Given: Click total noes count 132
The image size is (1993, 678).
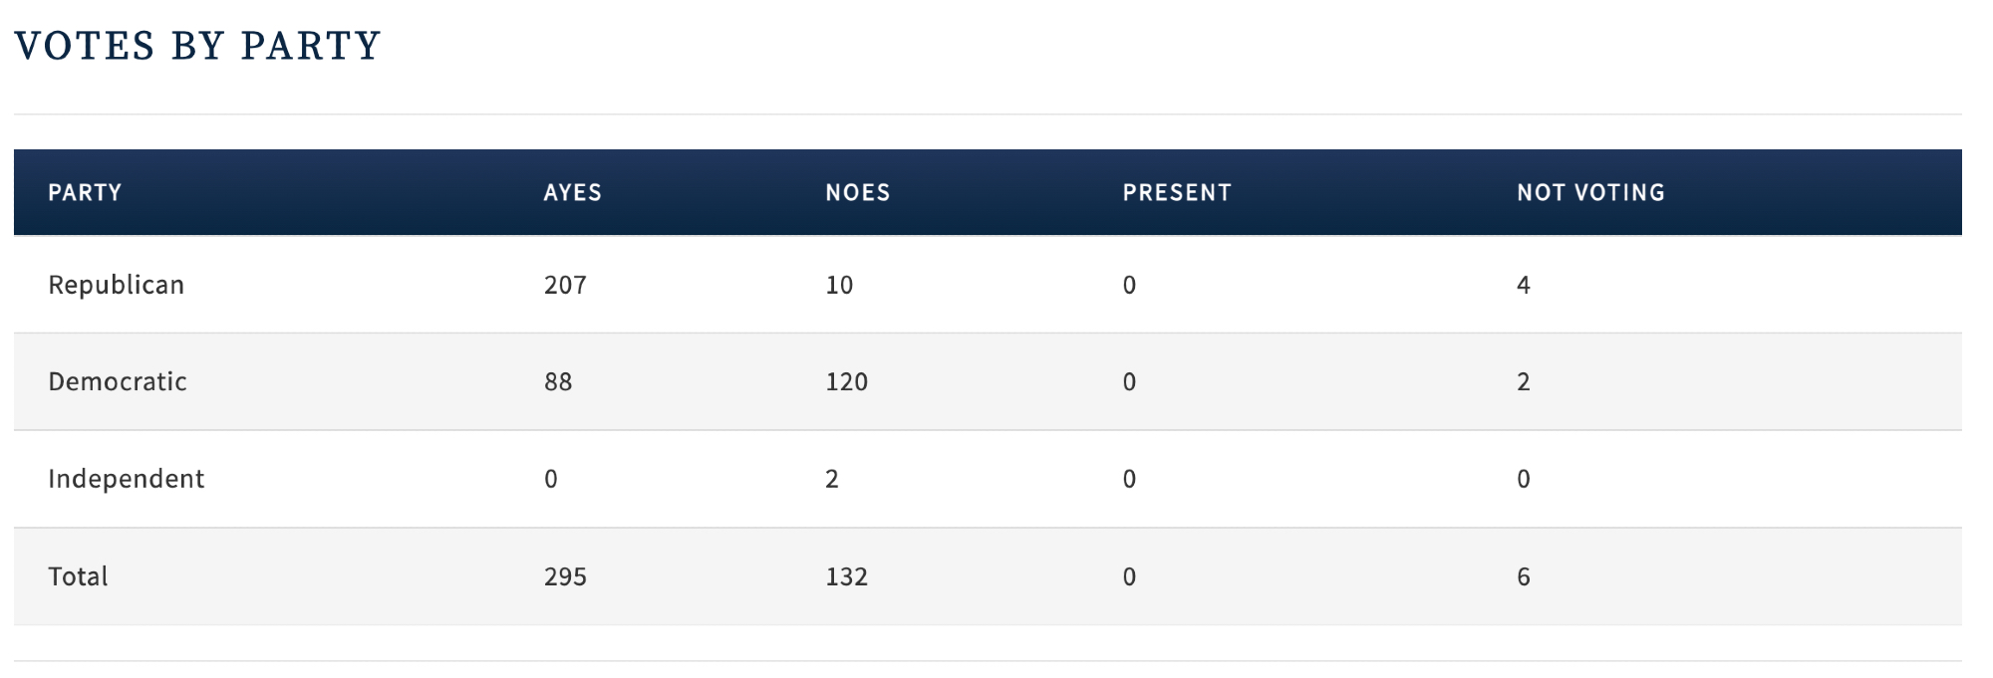Looking at the screenshot, I should tap(846, 576).
